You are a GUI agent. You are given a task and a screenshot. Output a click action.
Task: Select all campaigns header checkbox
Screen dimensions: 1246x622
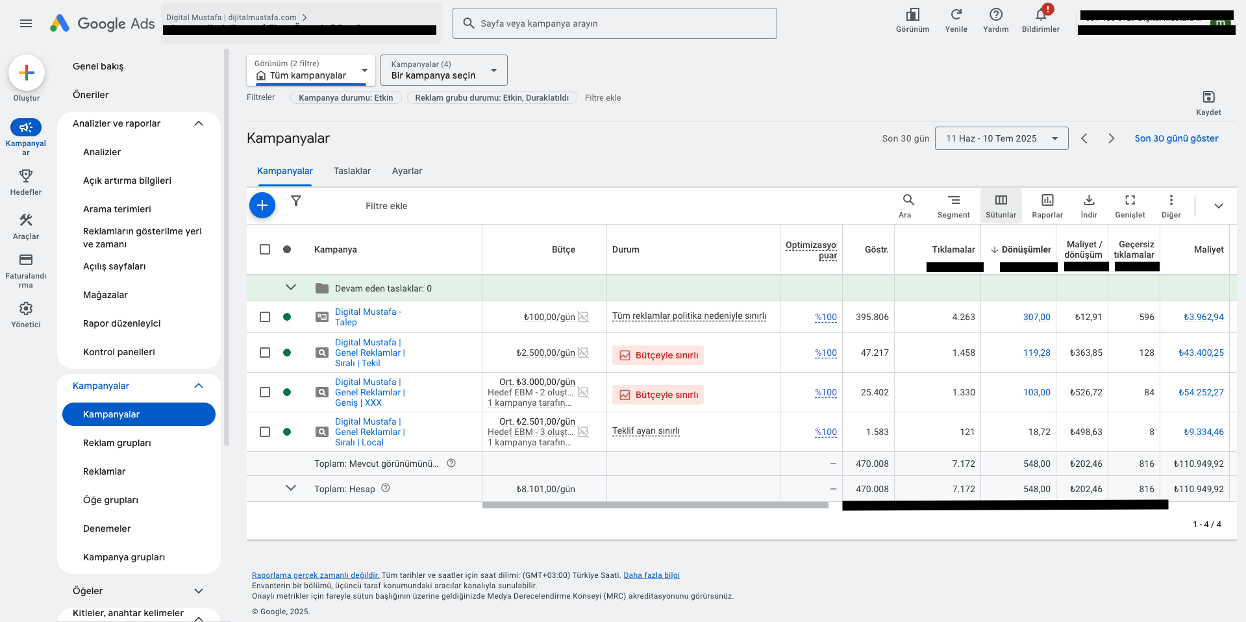tap(265, 249)
